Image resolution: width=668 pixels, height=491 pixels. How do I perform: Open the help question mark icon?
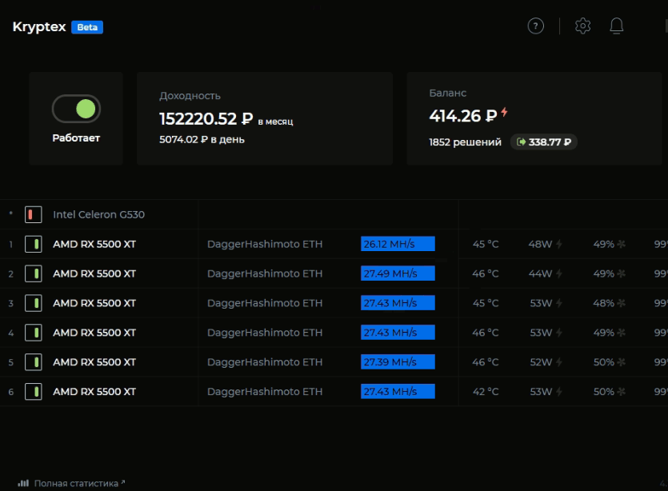[535, 26]
